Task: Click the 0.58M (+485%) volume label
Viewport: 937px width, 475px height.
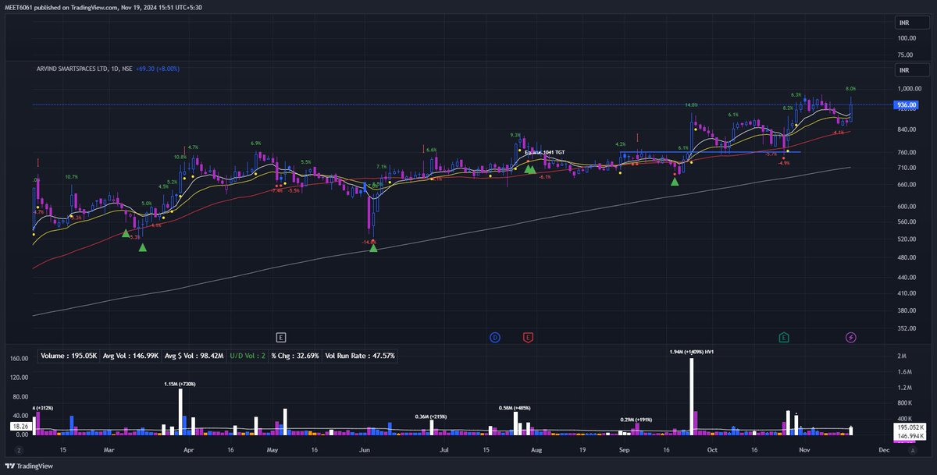Action: coord(515,408)
